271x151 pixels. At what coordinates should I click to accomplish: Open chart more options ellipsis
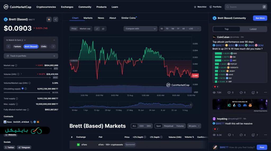(198, 29)
